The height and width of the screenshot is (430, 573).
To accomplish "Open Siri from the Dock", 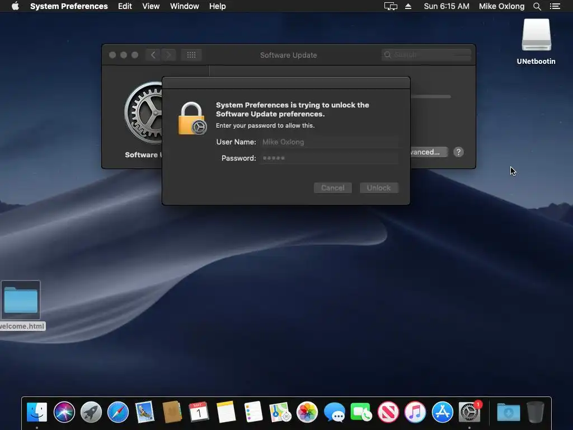I will point(64,412).
